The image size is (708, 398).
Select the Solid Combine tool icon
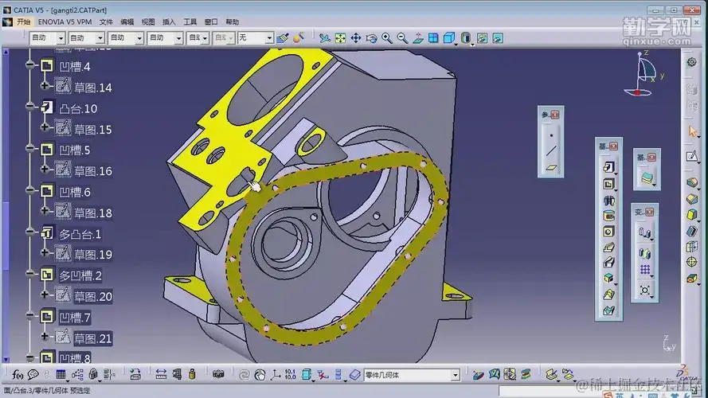click(x=608, y=278)
